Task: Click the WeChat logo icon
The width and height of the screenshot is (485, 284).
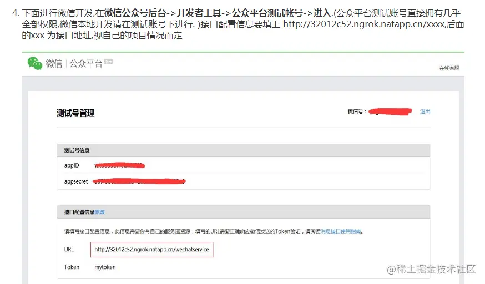Action: tap(34, 63)
